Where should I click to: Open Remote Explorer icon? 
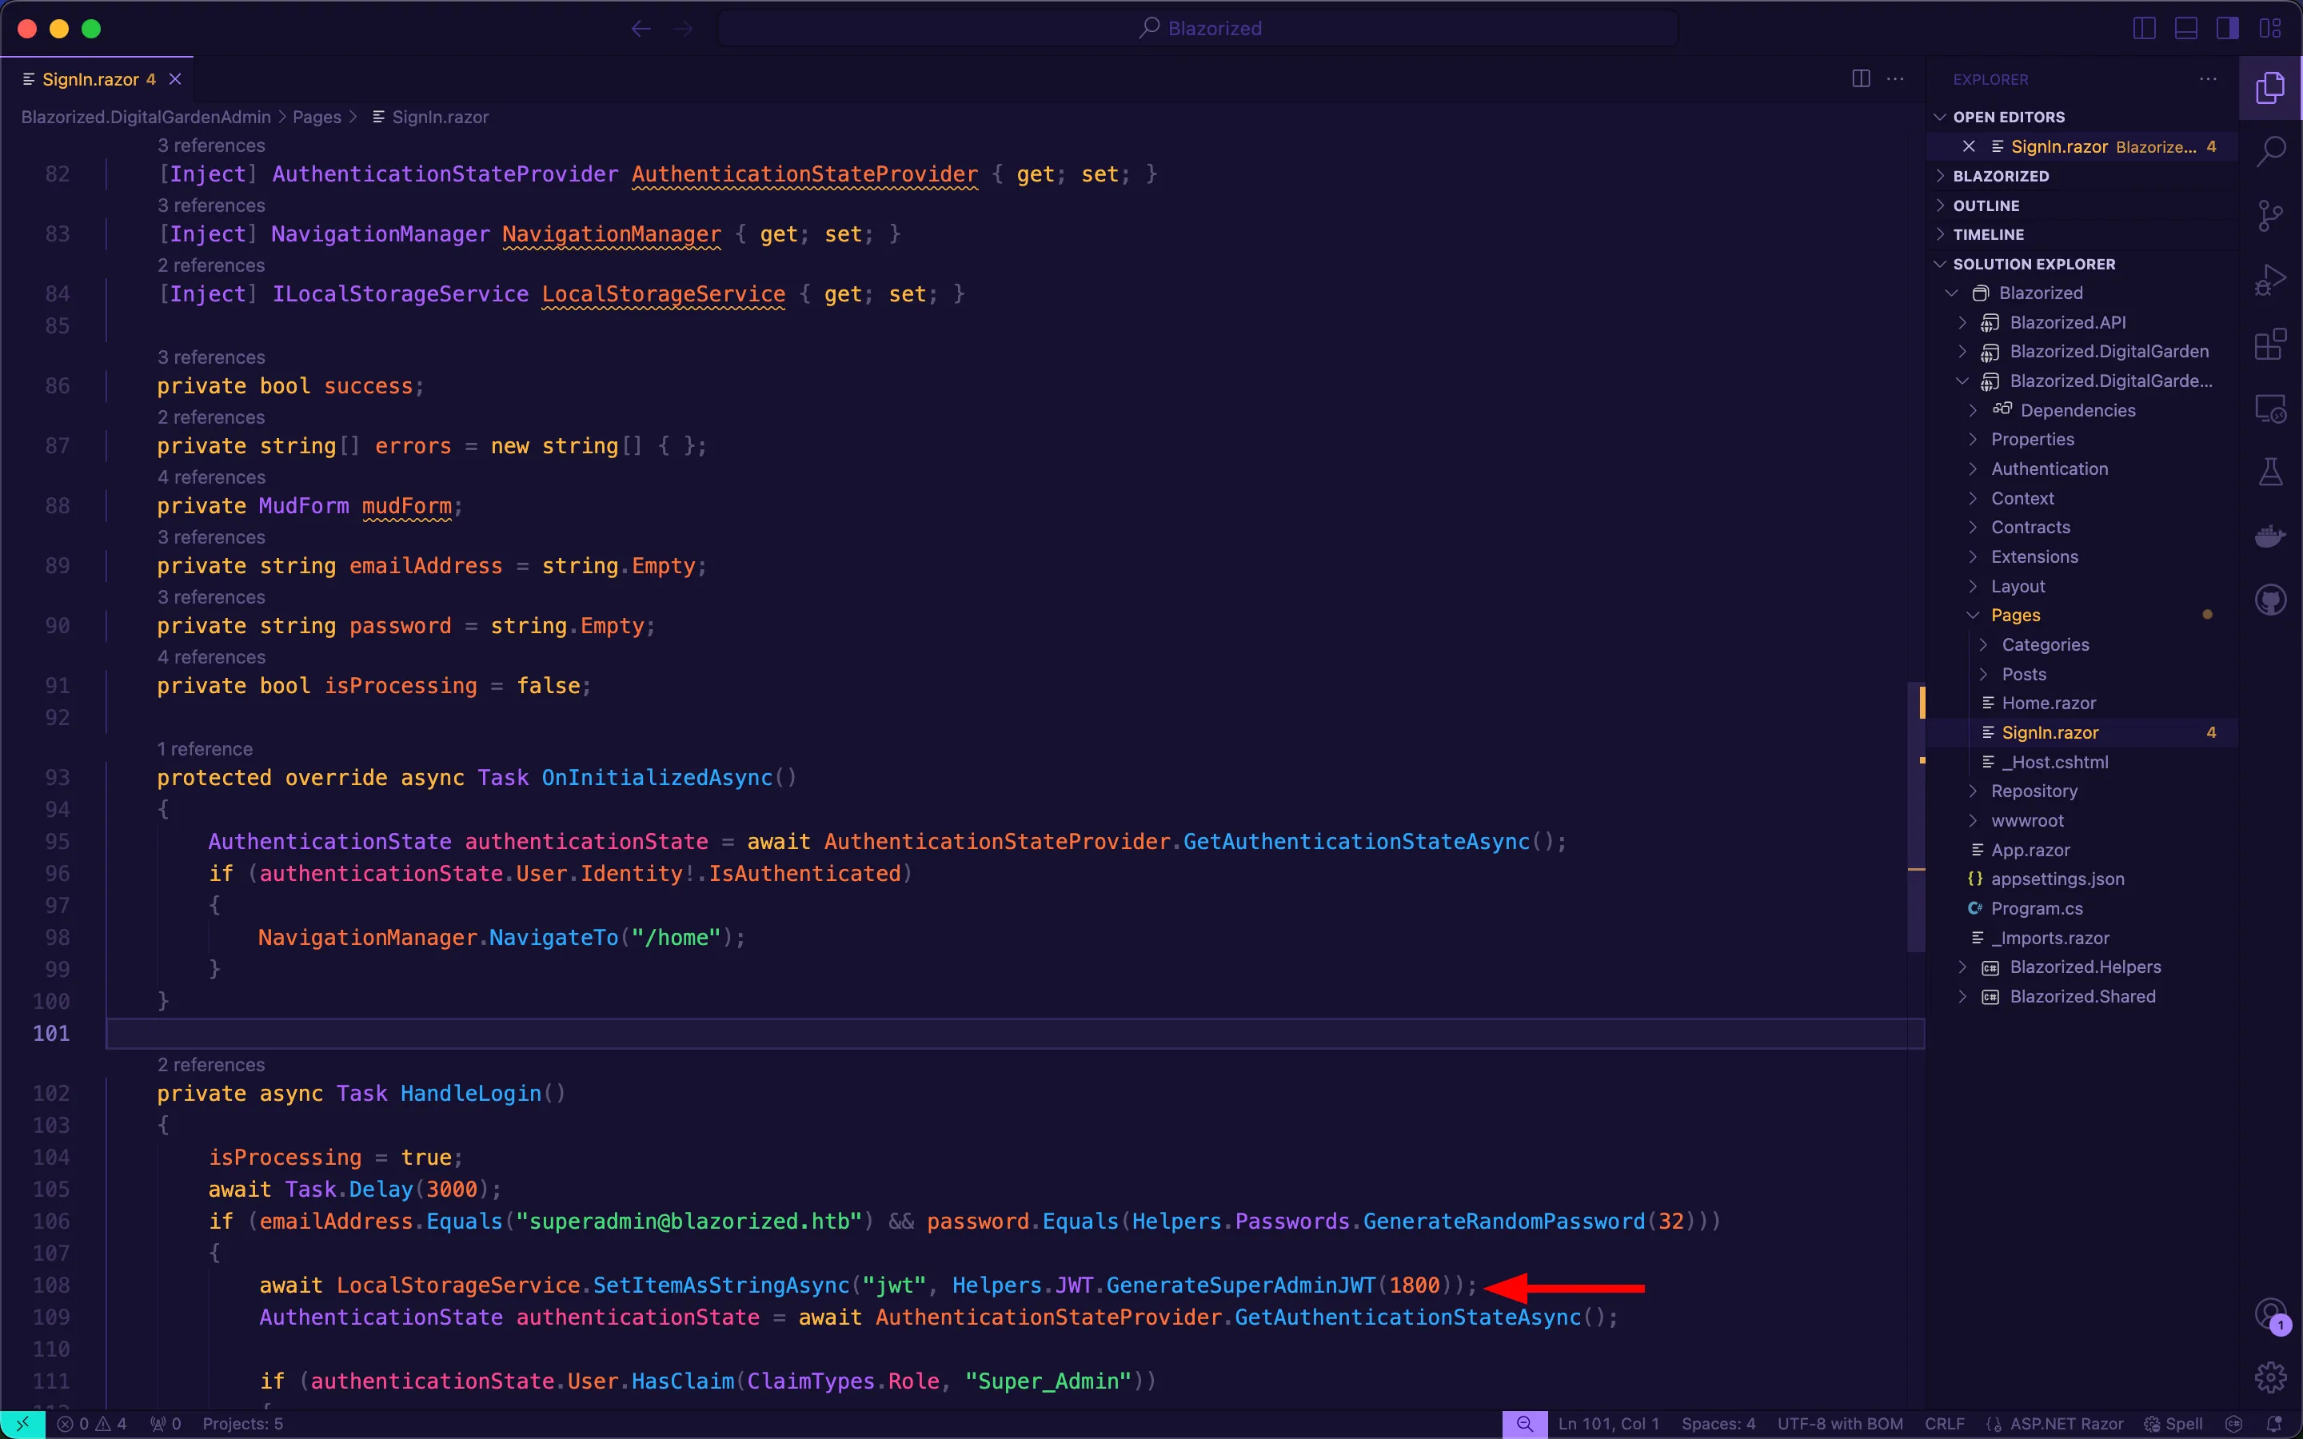pyautogui.click(x=2271, y=409)
